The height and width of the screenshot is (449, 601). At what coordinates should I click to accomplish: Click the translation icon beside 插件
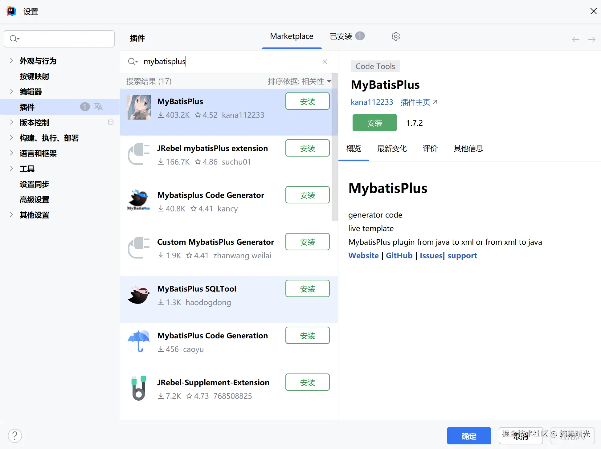(98, 107)
